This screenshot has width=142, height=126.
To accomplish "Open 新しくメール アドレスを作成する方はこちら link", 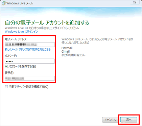I will (28, 50).
